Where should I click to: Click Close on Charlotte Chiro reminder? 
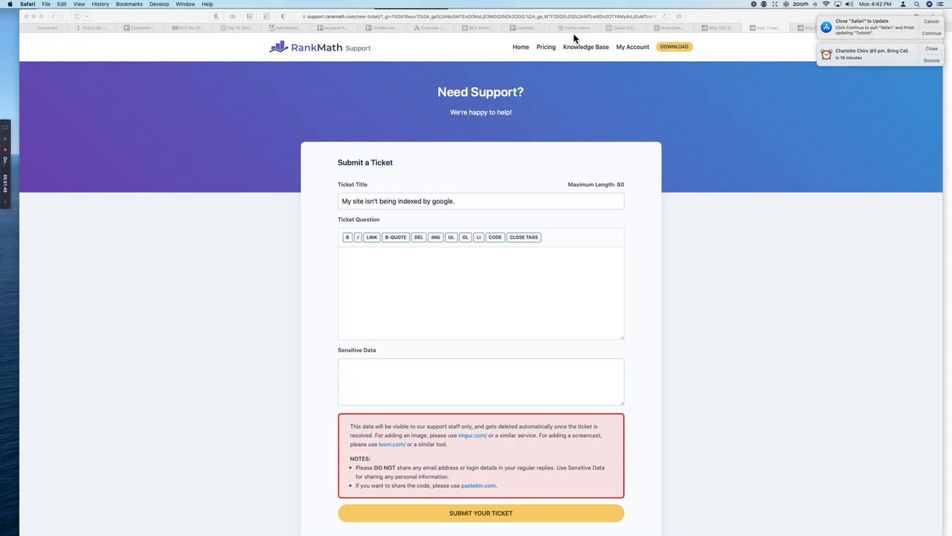tap(931, 48)
